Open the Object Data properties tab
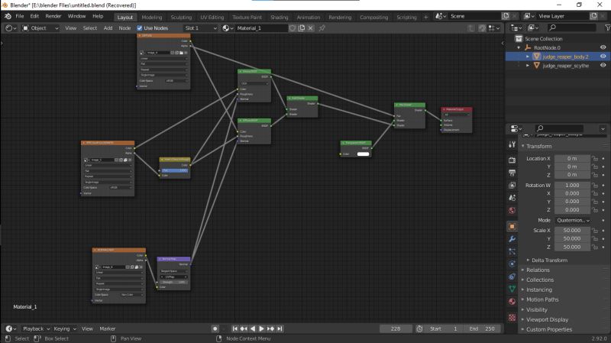The width and height of the screenshot is (611, 343). [x=512, y=289]
